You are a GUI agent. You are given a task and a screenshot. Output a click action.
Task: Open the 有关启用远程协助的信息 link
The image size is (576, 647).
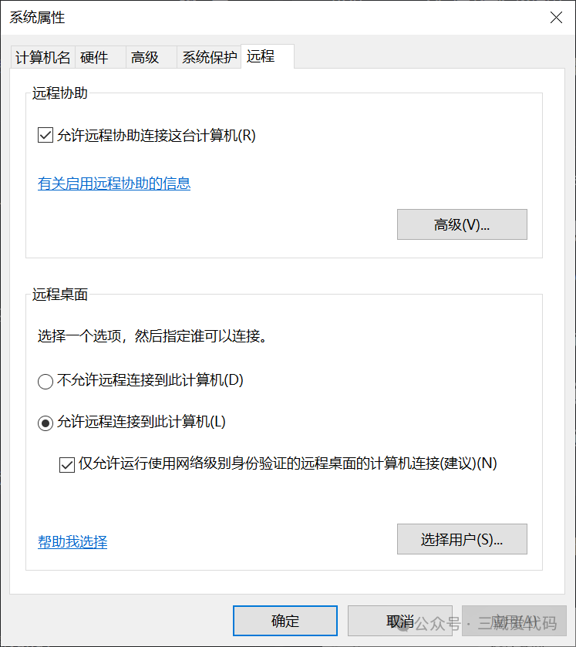point(114,184)
